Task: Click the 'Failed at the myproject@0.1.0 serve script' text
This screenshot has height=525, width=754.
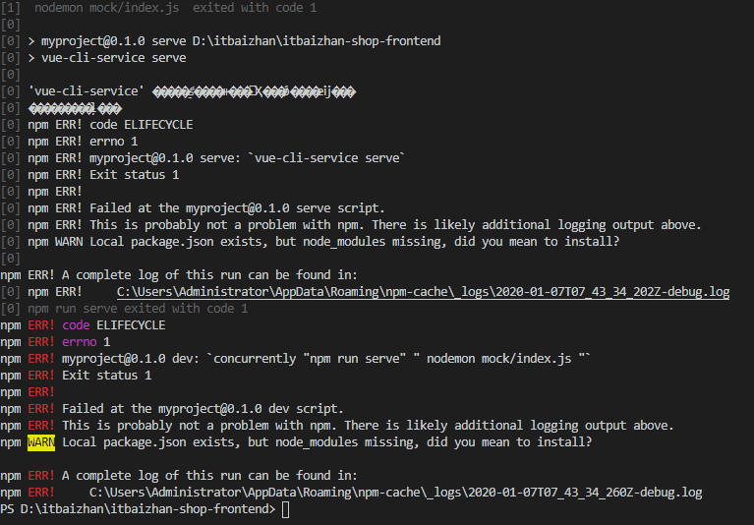Action: 237,208
